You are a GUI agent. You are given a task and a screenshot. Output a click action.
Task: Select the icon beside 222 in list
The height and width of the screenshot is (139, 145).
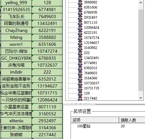pyautogui.click(x=80, y=53)
